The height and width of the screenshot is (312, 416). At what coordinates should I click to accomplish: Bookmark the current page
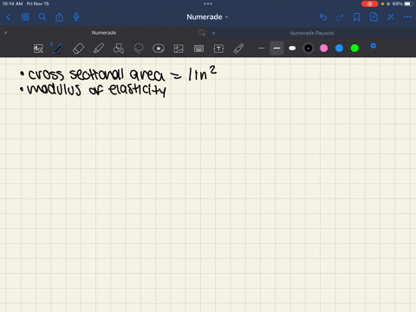click(357, 17)
